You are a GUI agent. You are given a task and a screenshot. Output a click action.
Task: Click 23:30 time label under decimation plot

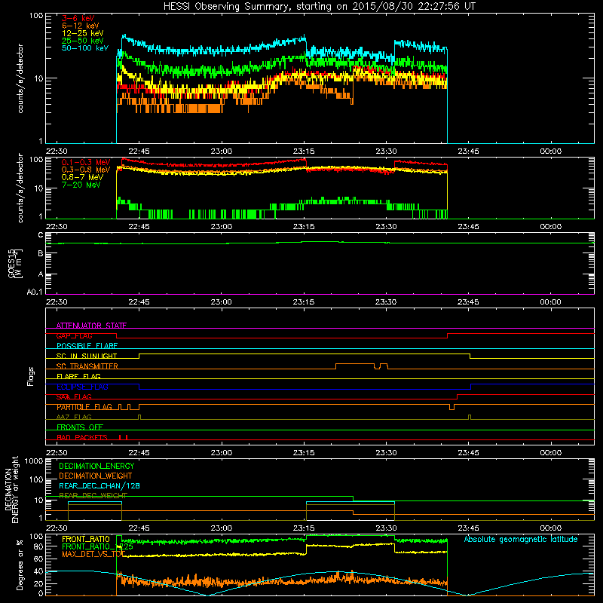[386, 528]
